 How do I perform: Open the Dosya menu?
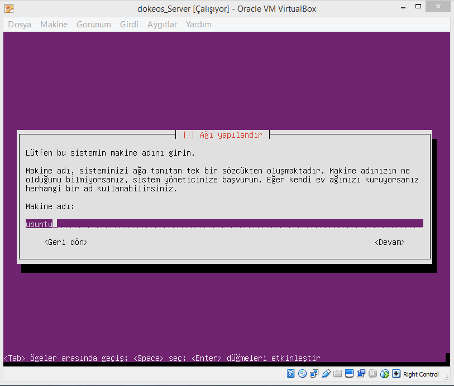(x=20, y=25)
